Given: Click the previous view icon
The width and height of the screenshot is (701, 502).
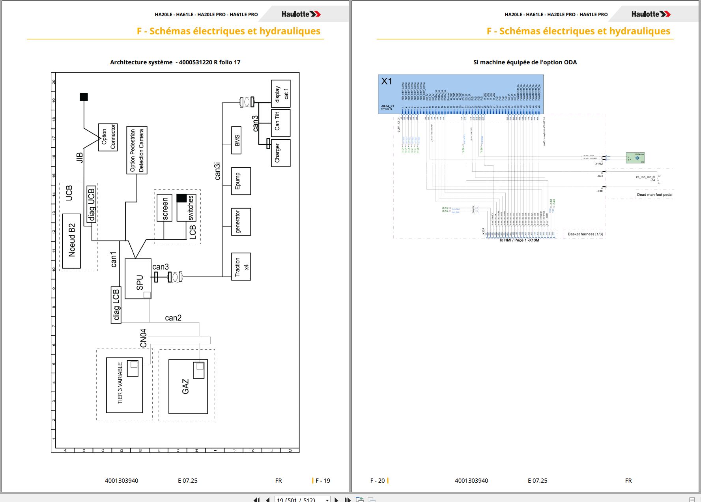Looking at the screenshot, I should [360, 500].
